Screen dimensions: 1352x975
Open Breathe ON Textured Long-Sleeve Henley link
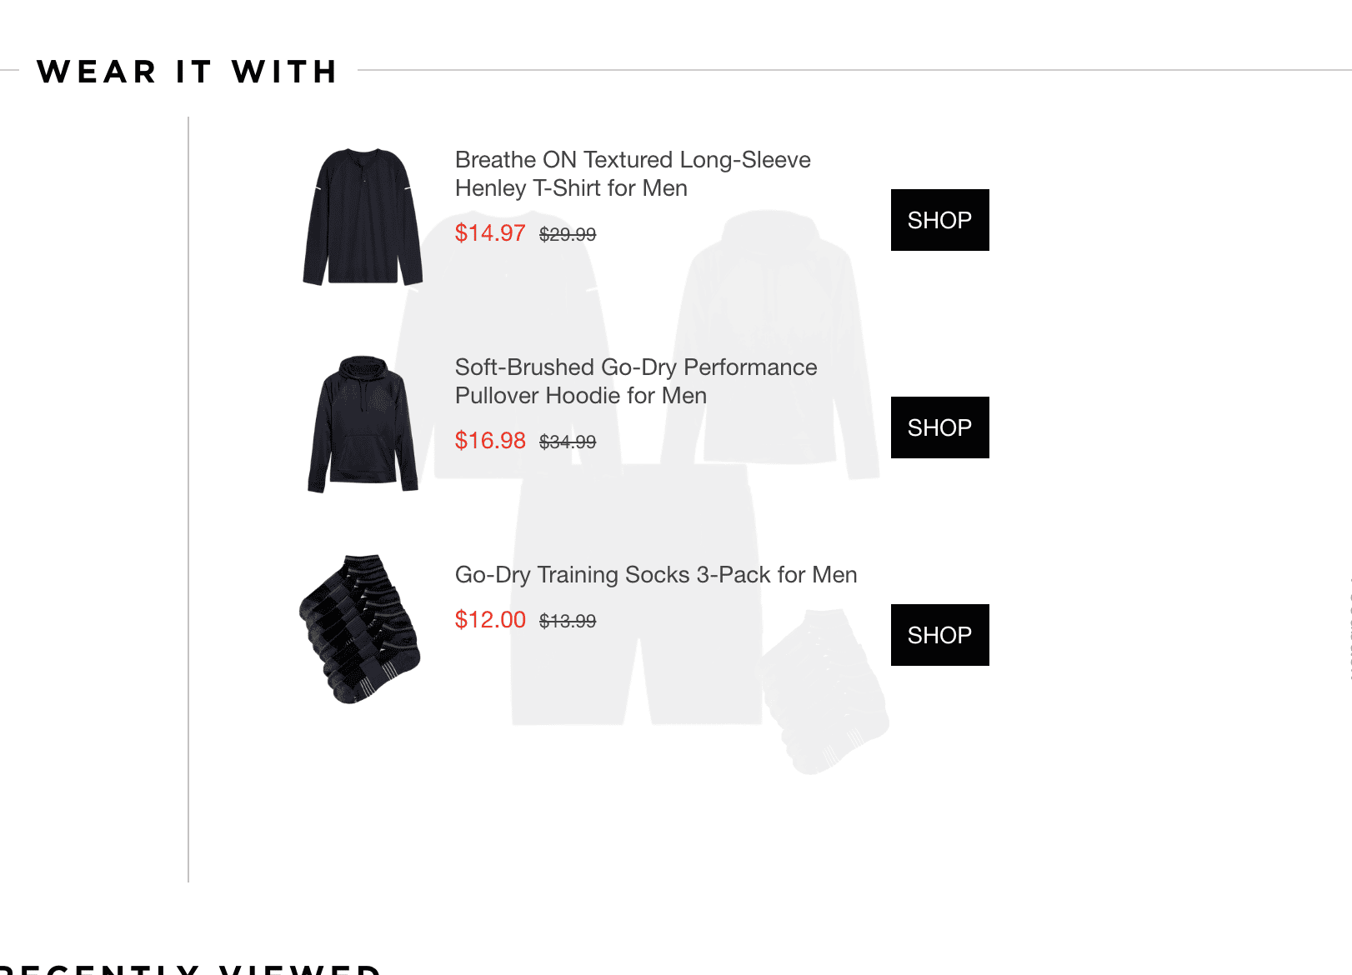(632, 173)
